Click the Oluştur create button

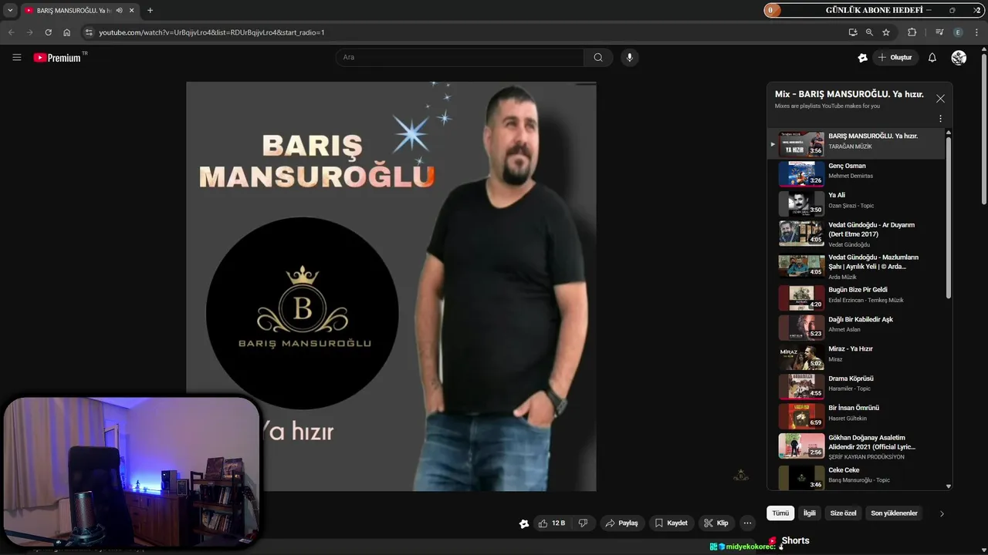click(895, 57)
